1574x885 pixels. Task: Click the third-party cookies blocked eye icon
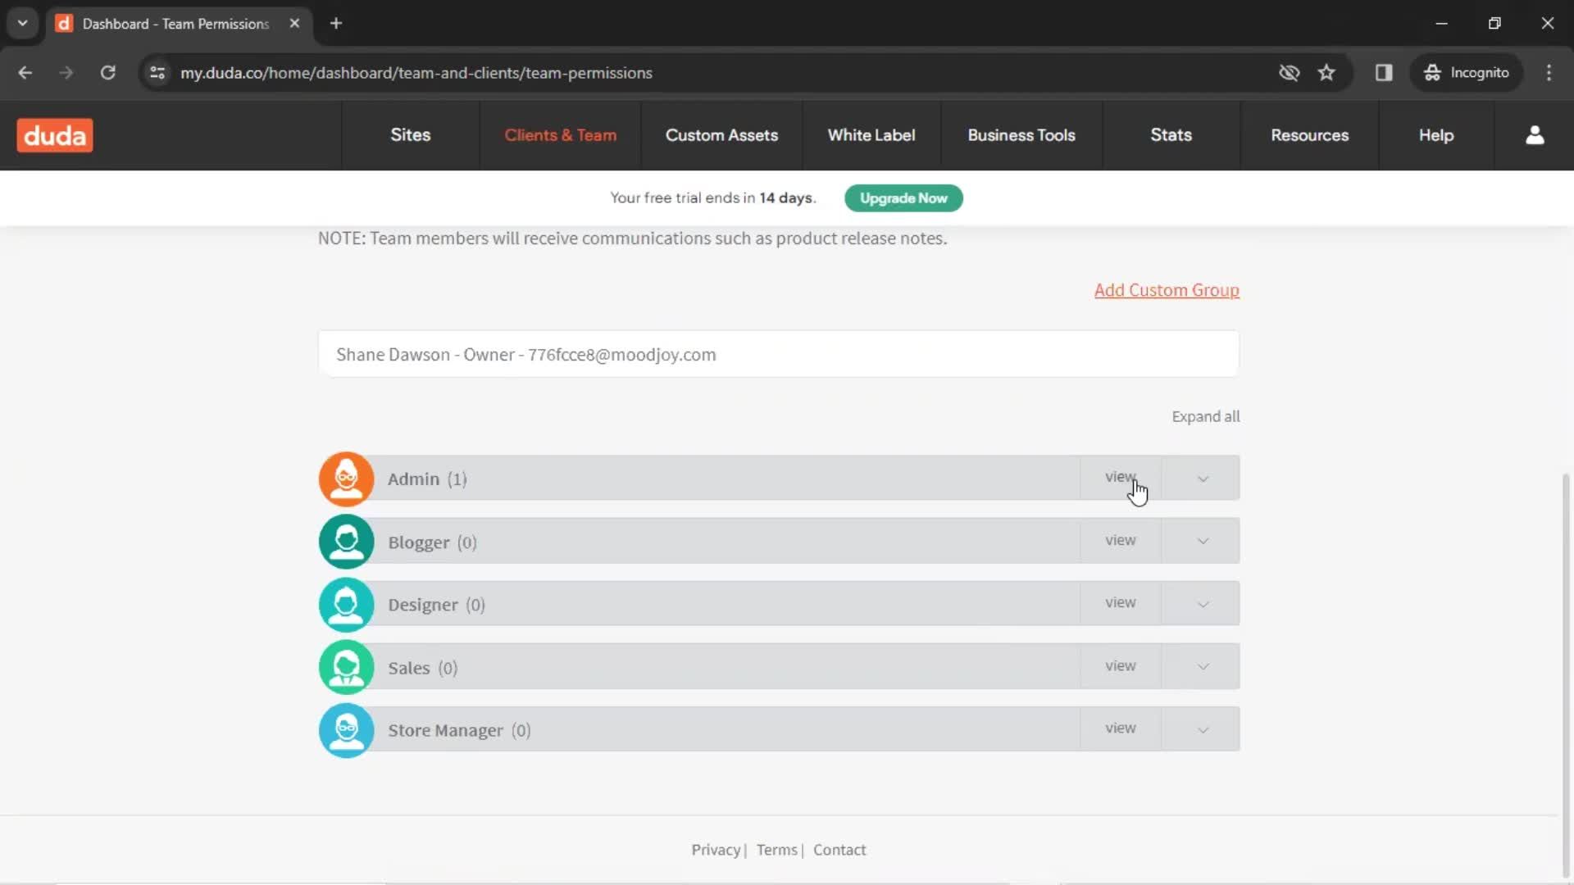coord(1289,73)
